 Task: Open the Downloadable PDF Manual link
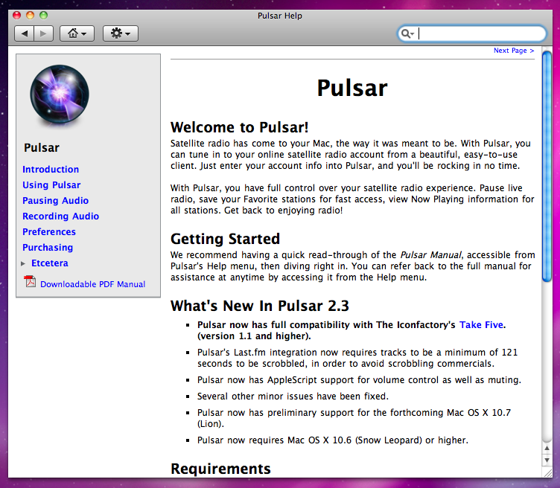[x=93, y=284]
